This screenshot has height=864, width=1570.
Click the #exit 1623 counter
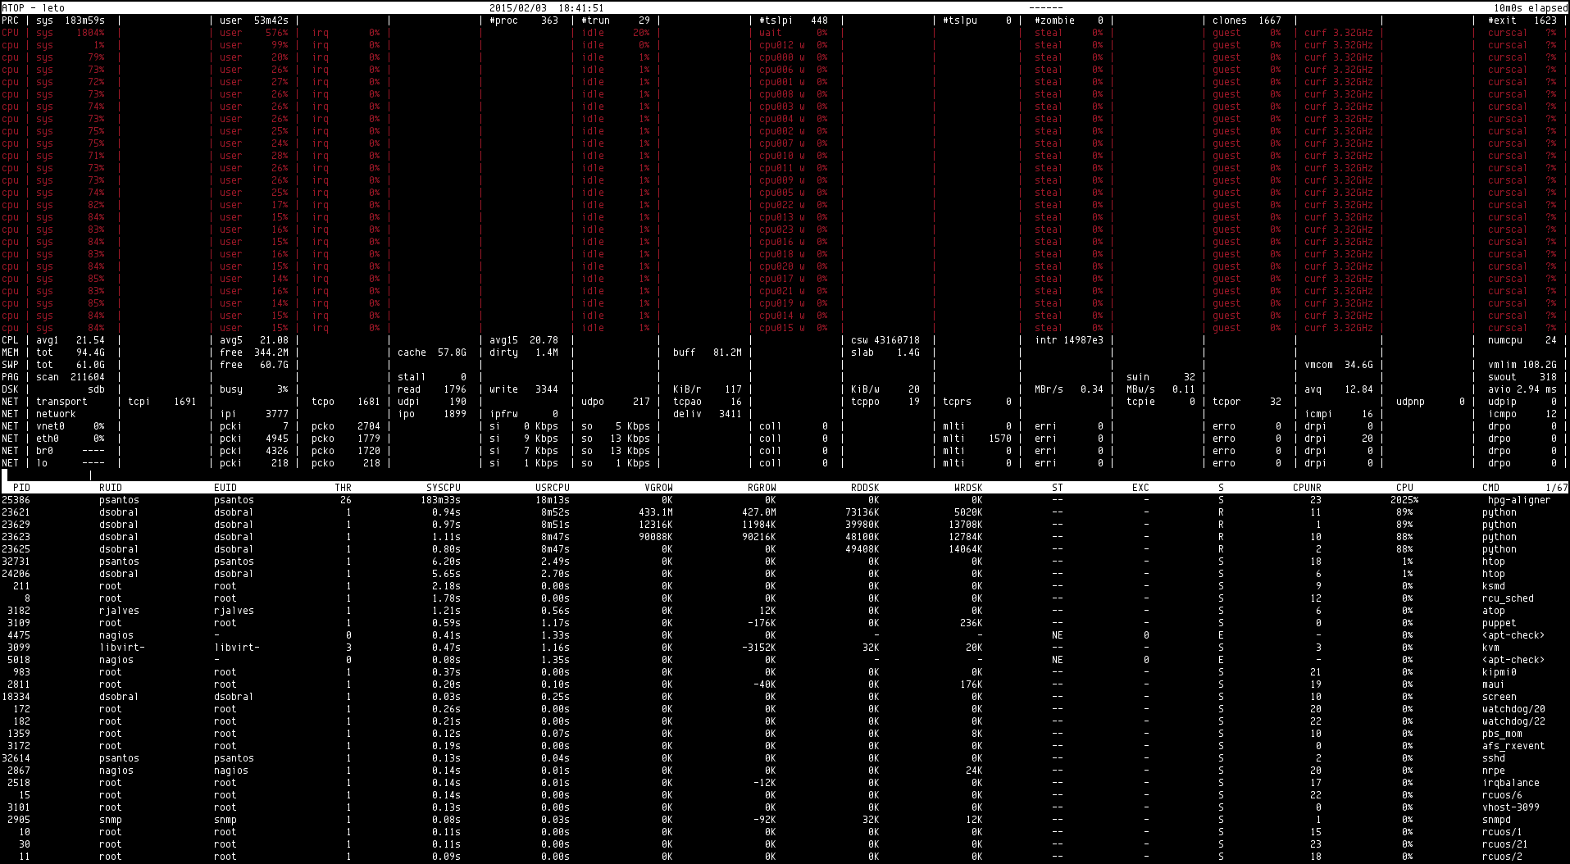click(1522, 20)
